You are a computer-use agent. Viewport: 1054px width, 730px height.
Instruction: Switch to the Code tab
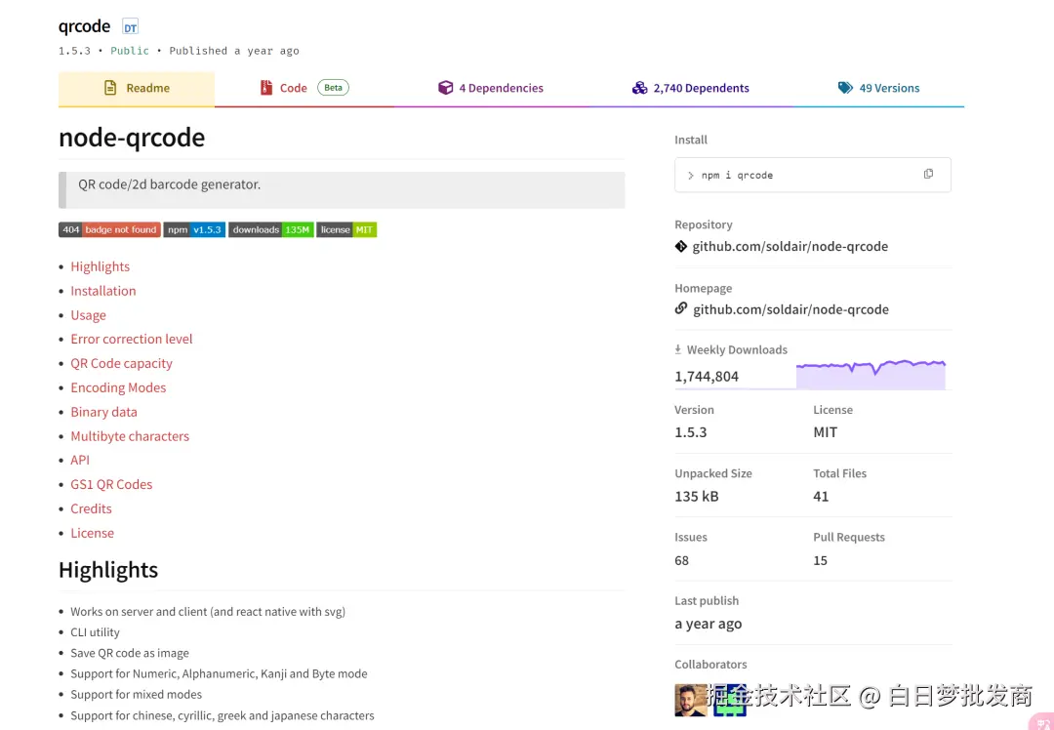(304, 88)
